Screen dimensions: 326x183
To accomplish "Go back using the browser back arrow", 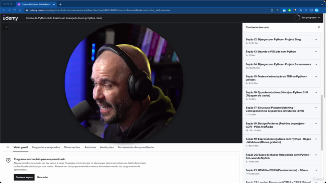I will (4, 10).
